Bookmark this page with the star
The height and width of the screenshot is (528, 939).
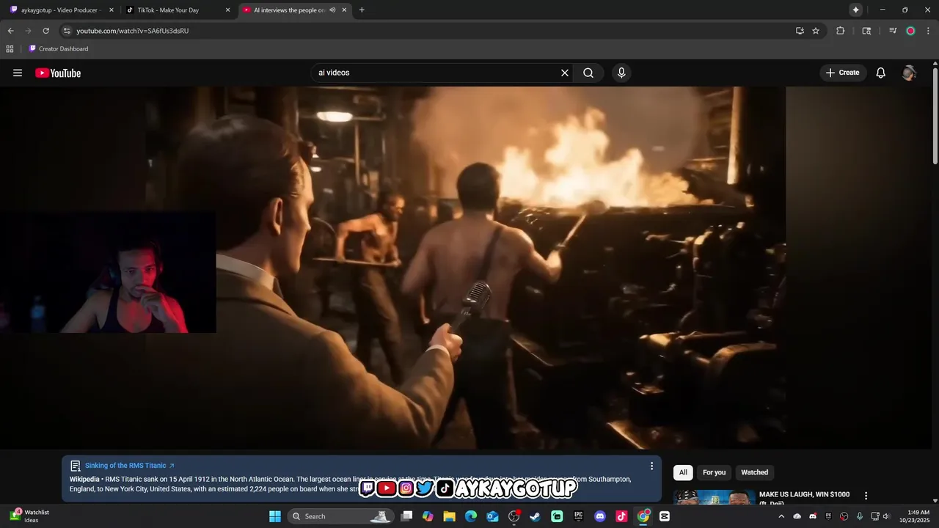click(x=816, y=31)
